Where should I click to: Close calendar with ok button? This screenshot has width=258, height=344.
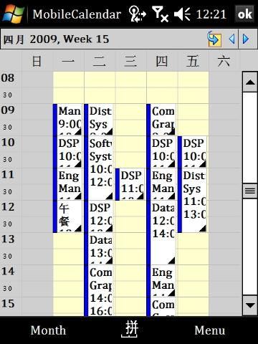(244, 14)
